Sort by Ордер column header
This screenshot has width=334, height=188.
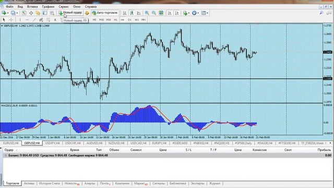[x=9, y=150]
